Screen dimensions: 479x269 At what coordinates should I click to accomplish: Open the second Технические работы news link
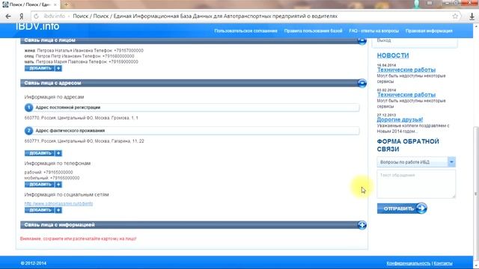click(406, 95)
